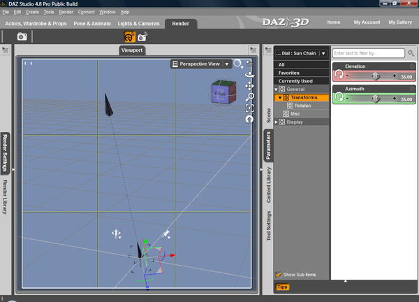Open the Tool Settings side tab

click(x=269, y=226)
